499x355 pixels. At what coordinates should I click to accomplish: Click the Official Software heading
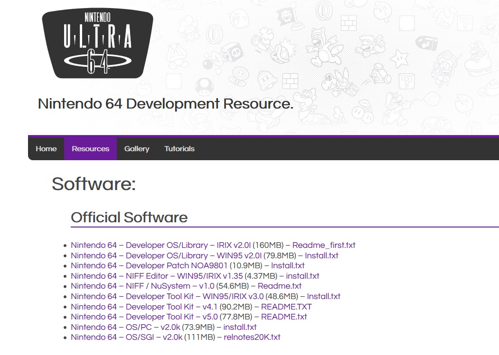[129, 218]
